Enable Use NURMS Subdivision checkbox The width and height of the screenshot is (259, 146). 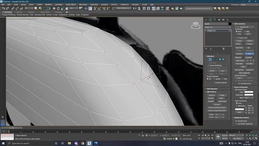(x=236, y=124)
